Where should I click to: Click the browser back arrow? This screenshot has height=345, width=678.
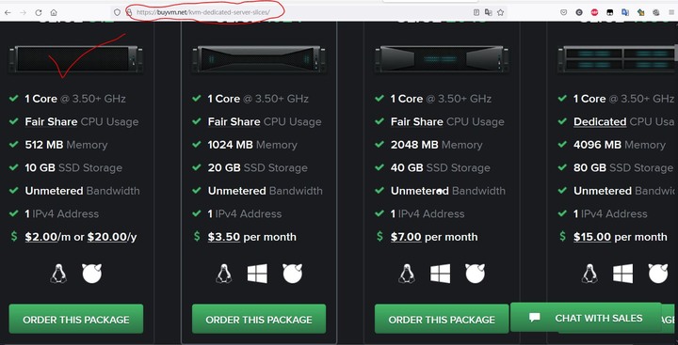[x=8, y=12]
